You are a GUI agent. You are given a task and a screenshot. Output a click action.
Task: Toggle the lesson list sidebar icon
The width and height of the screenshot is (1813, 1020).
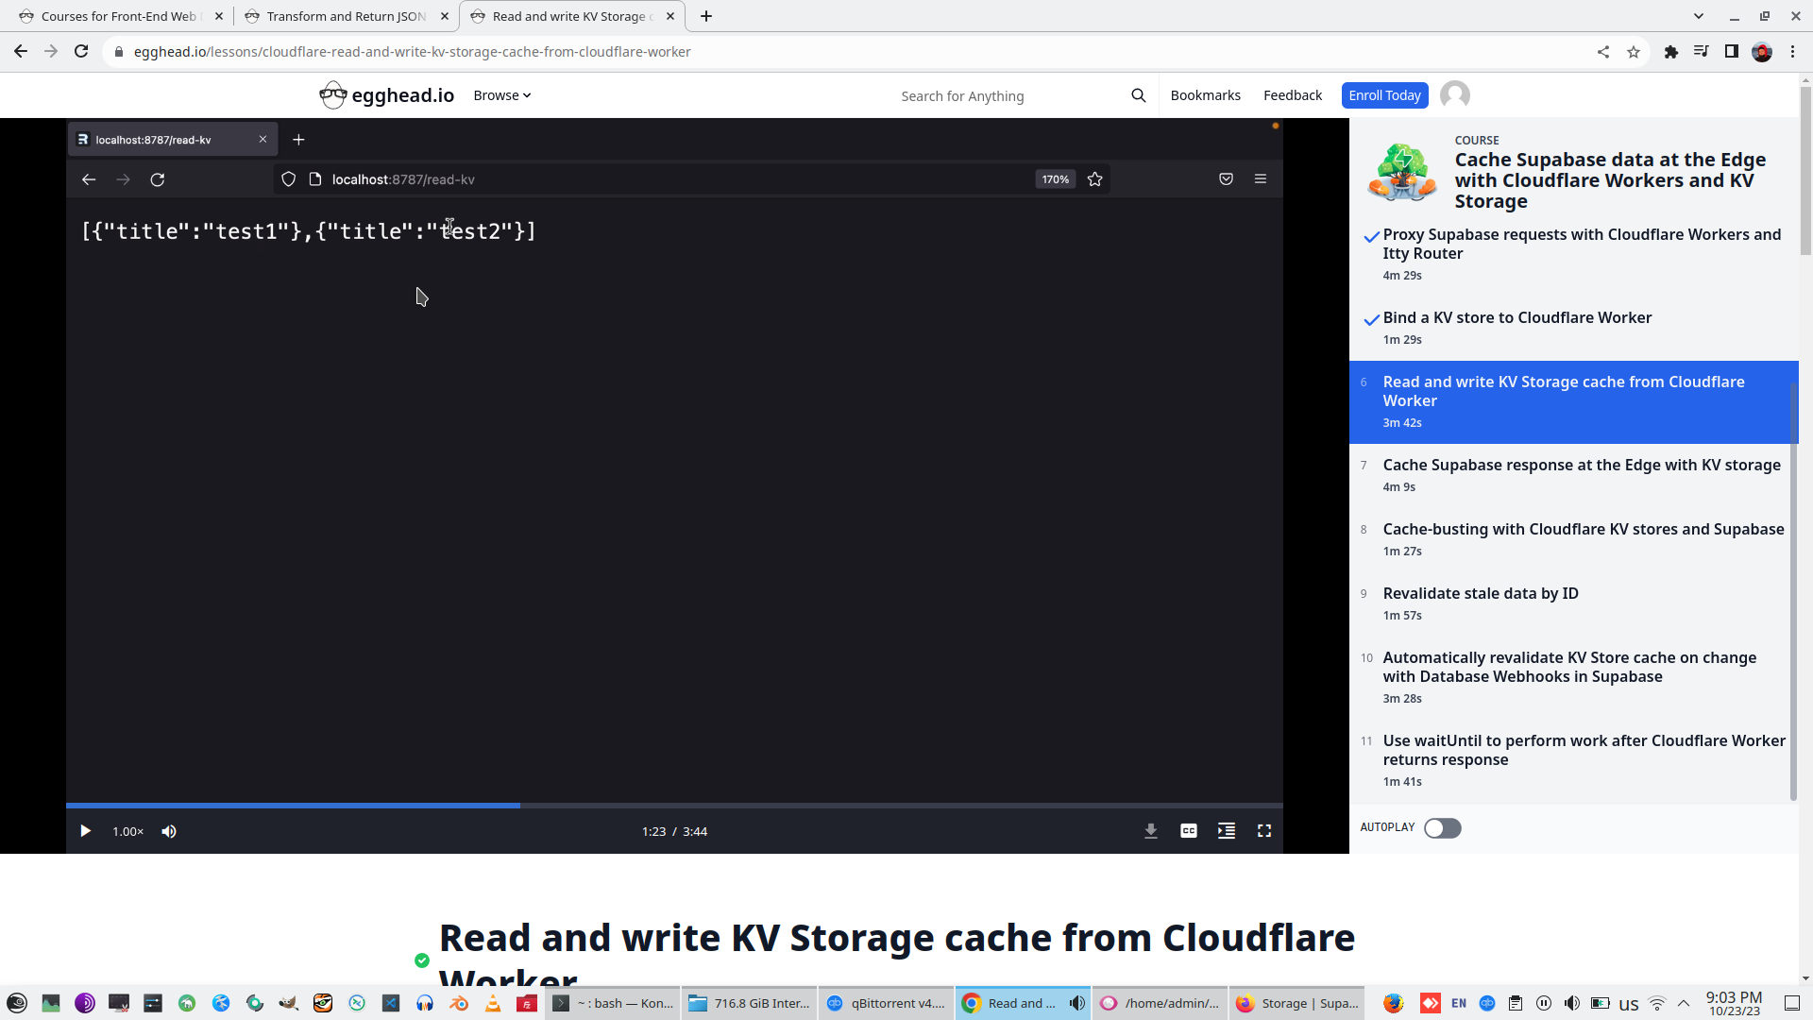tap(1226, 831)
